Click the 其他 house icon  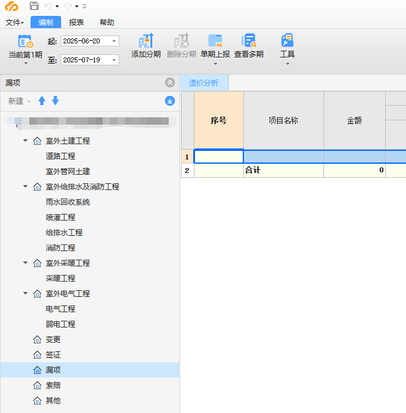click(37, 401)
